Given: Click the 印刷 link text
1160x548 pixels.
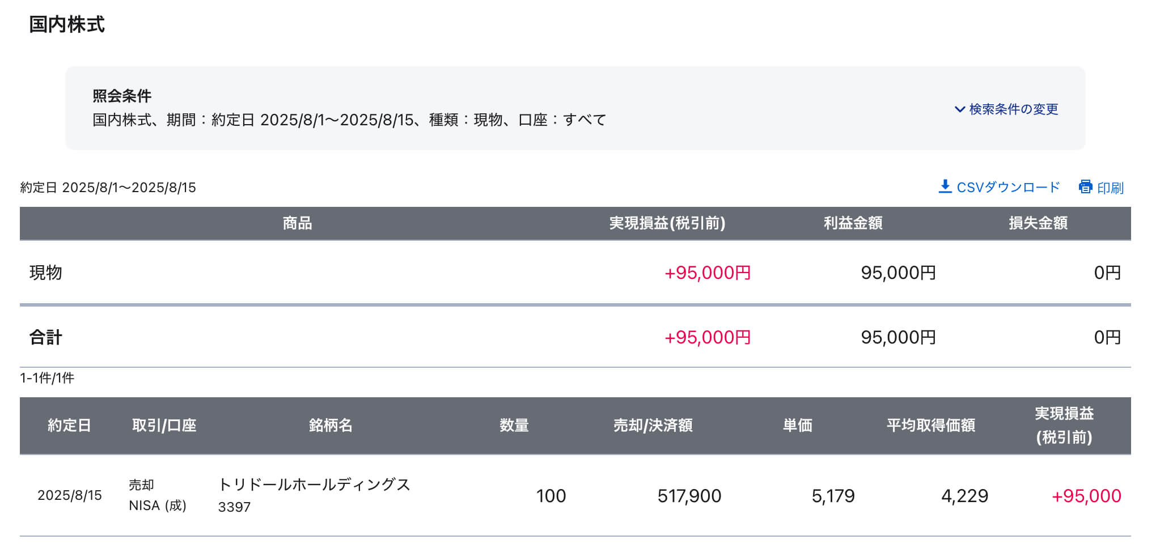Looking at the screenshot, I should [x=1110, y=188].
